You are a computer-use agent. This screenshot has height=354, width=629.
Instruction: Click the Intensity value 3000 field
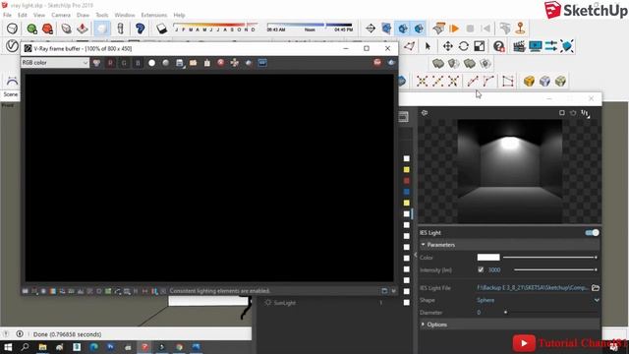tap(494, 269)
